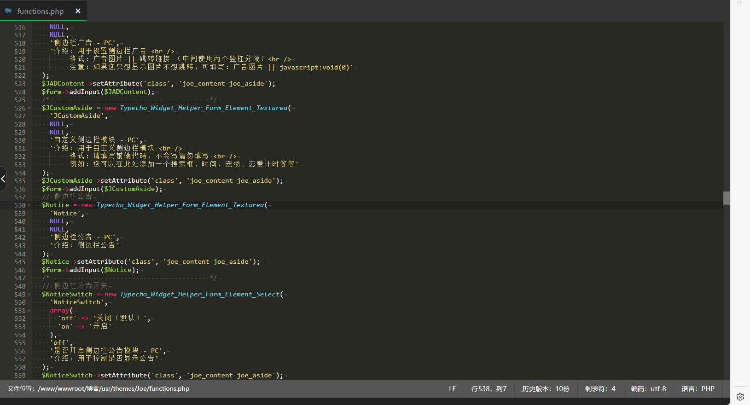The width and height of the screenshot is (750, 405).
Task: Place cursor on $form->addInput($Notice) line
Action: pos(90,270)
